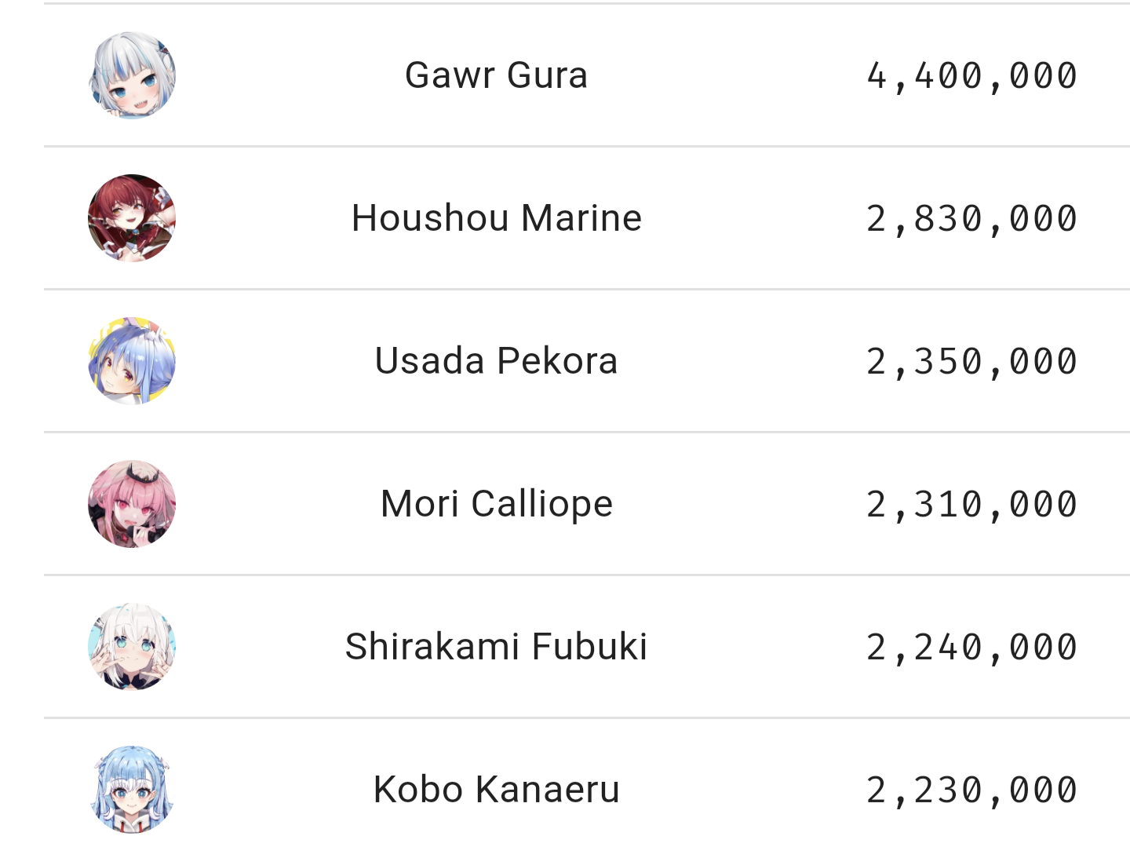Click Usada Pekora's avatar image
The width and height of the screenshot is (1130, 858).
[x=132, y=361]
